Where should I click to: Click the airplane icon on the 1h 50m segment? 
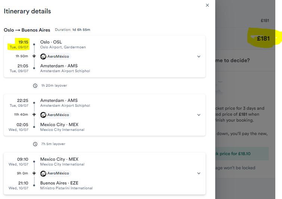tap(34, 56)
